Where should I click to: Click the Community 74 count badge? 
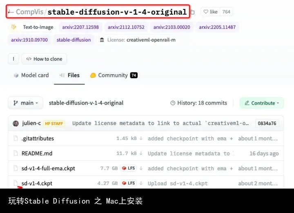tap(134, 75)
